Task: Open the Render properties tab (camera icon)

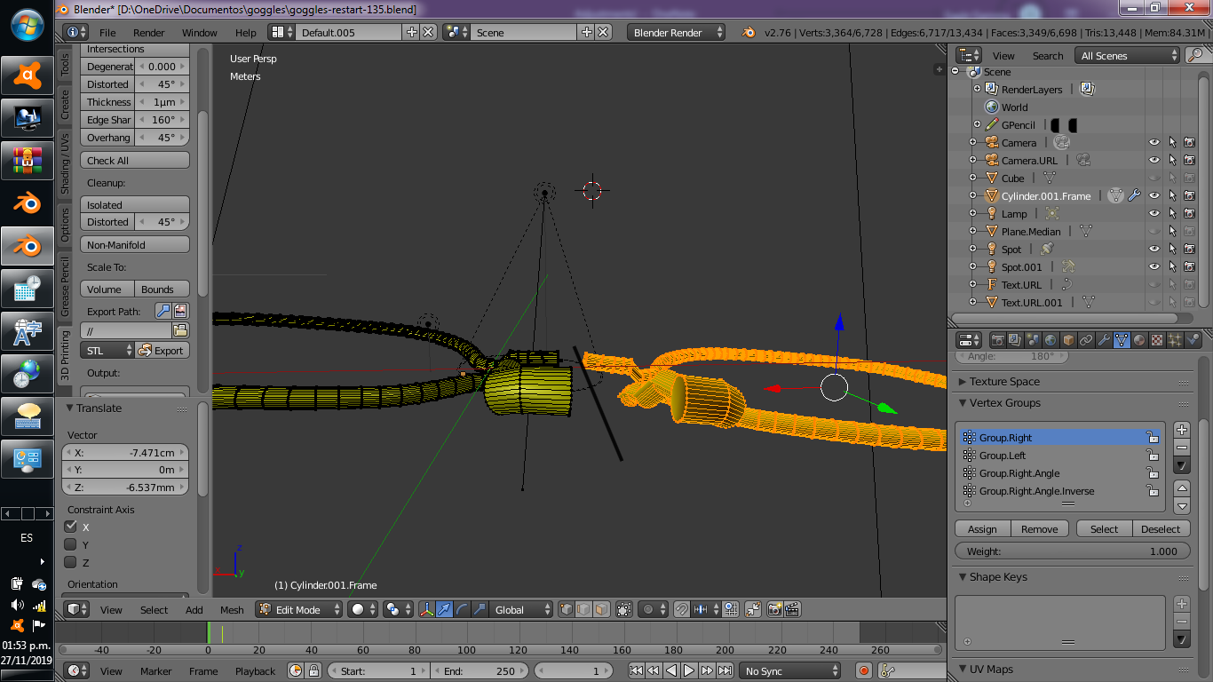Action: (x=997, y=340)
